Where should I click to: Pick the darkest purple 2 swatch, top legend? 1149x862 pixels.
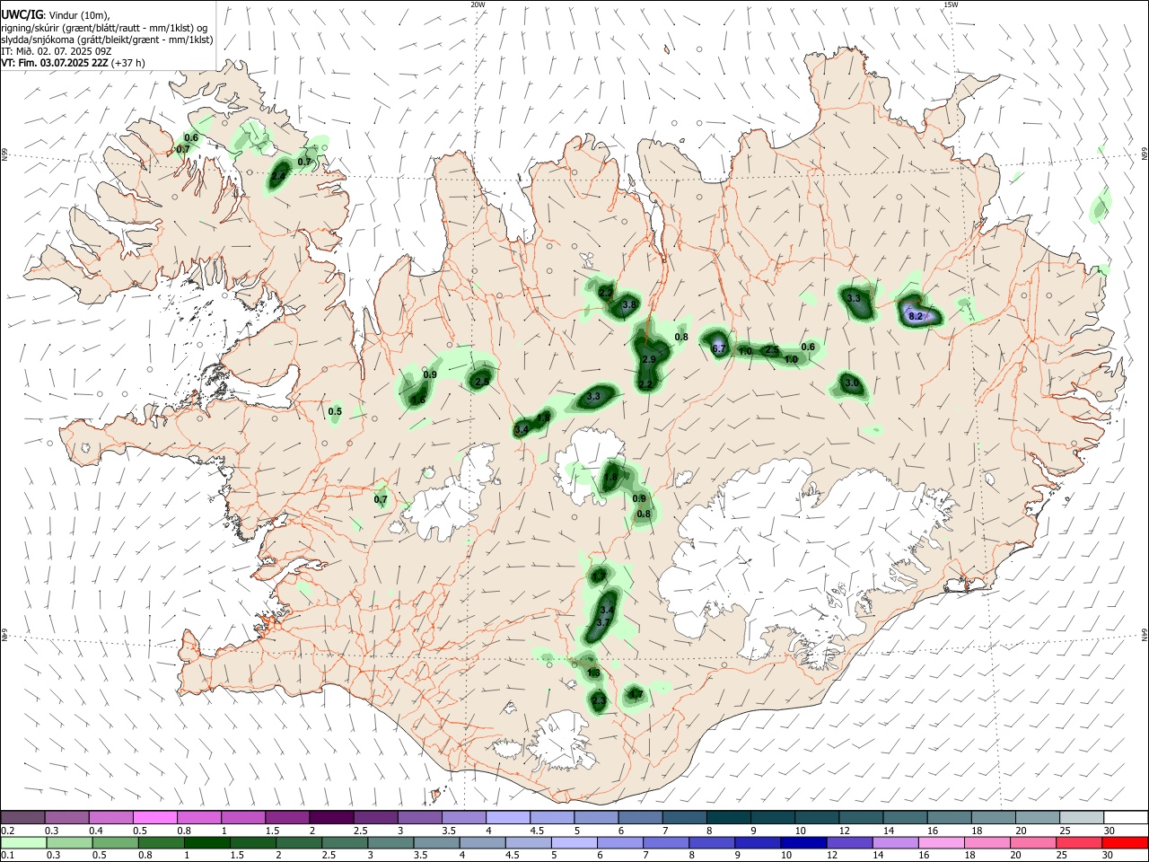pos(330,818)
